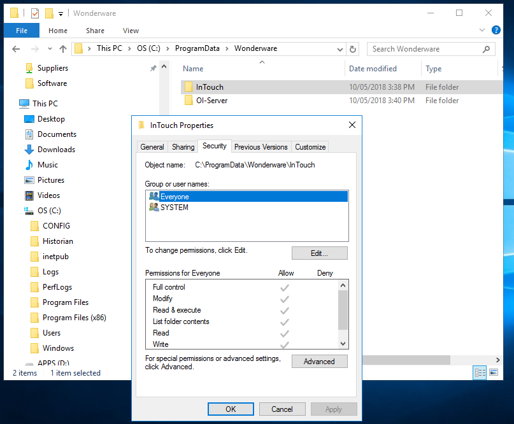Open Music in navigation pane
Screen dimensions: 514x424
coord(48,165)
